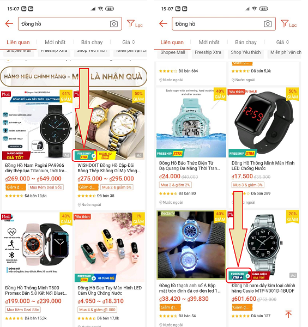This screenshot has width=308, height=327.
Task: Switch to Bán chạy tab on left screen
Action: pos(92,43)
